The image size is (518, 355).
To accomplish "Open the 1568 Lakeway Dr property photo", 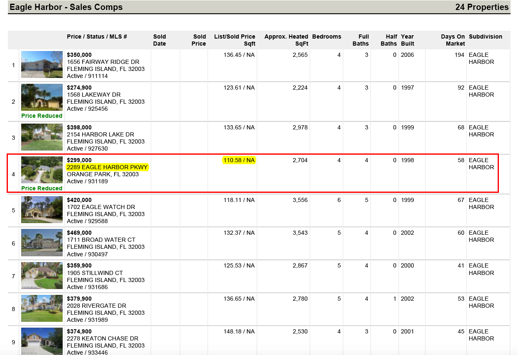I will coord(42,97).
